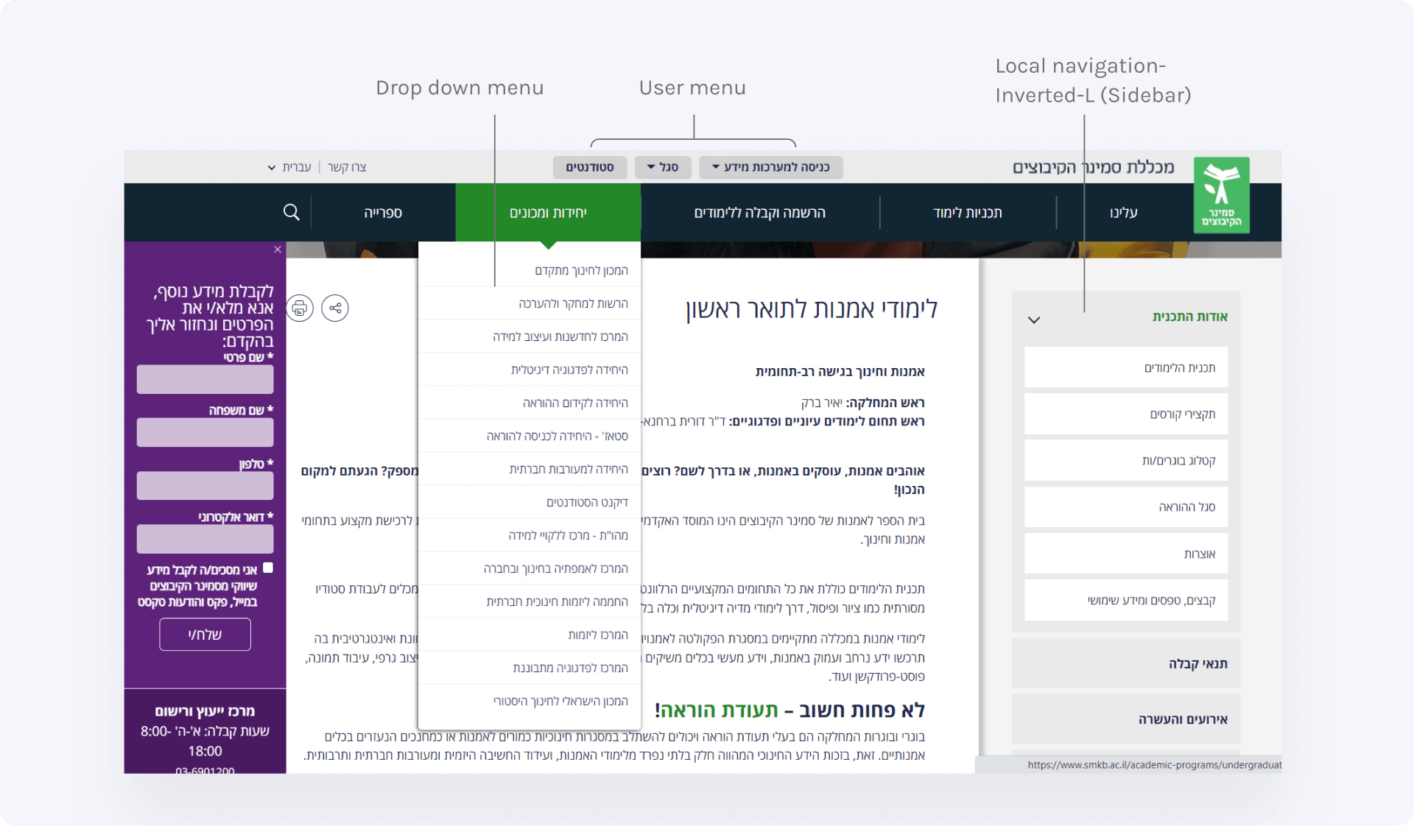Open סגל ההוראה in the sidebar
Screen dimensions: 1414x826
[x=1126, y=506]
